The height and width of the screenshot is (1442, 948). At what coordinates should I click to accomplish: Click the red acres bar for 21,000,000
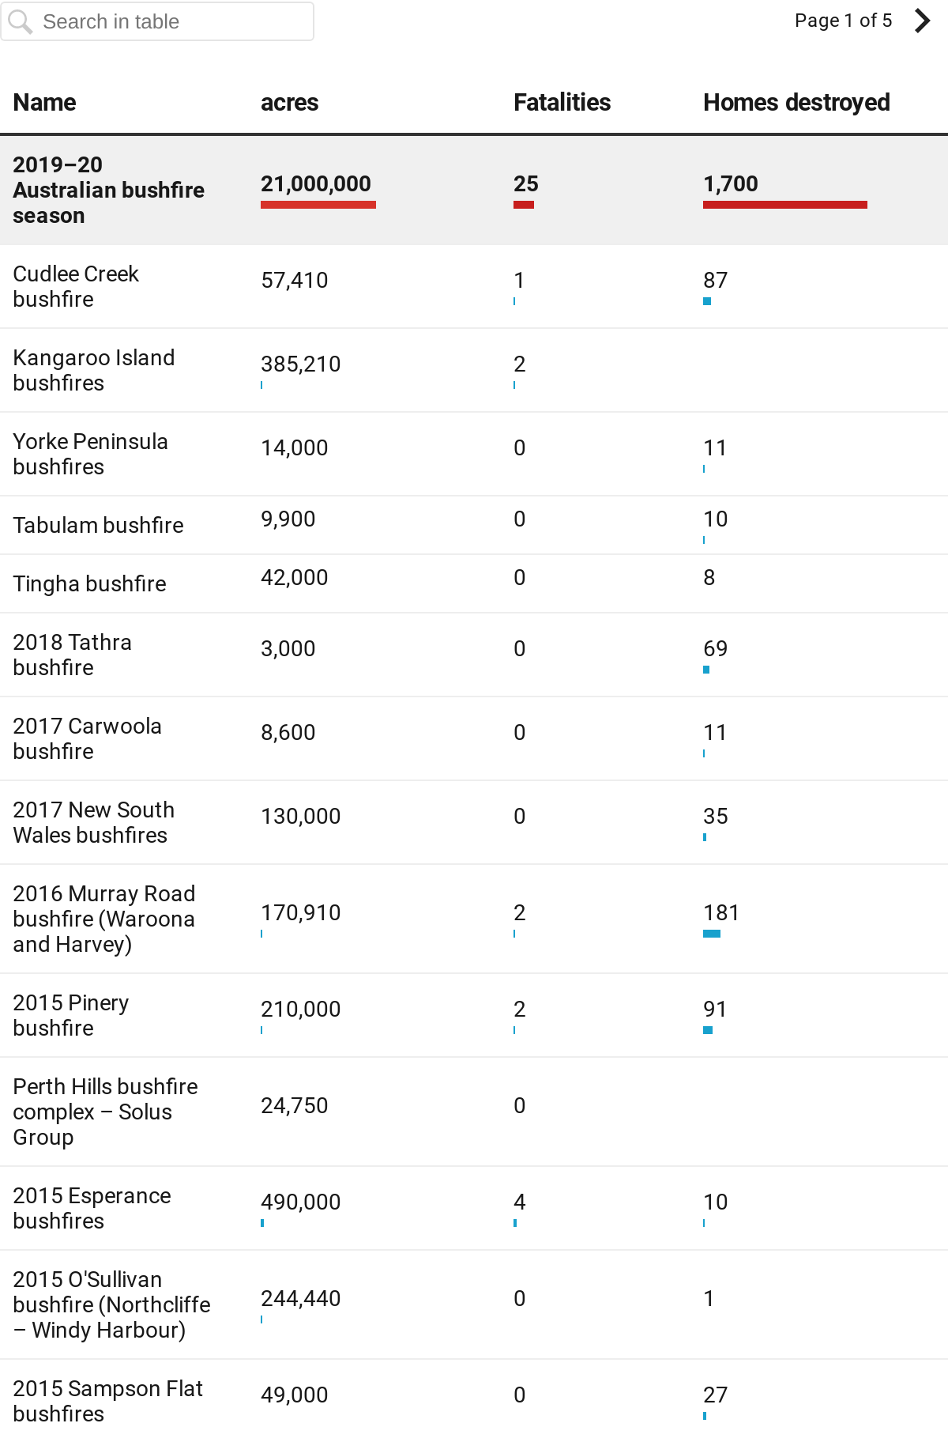pos(318,205)
